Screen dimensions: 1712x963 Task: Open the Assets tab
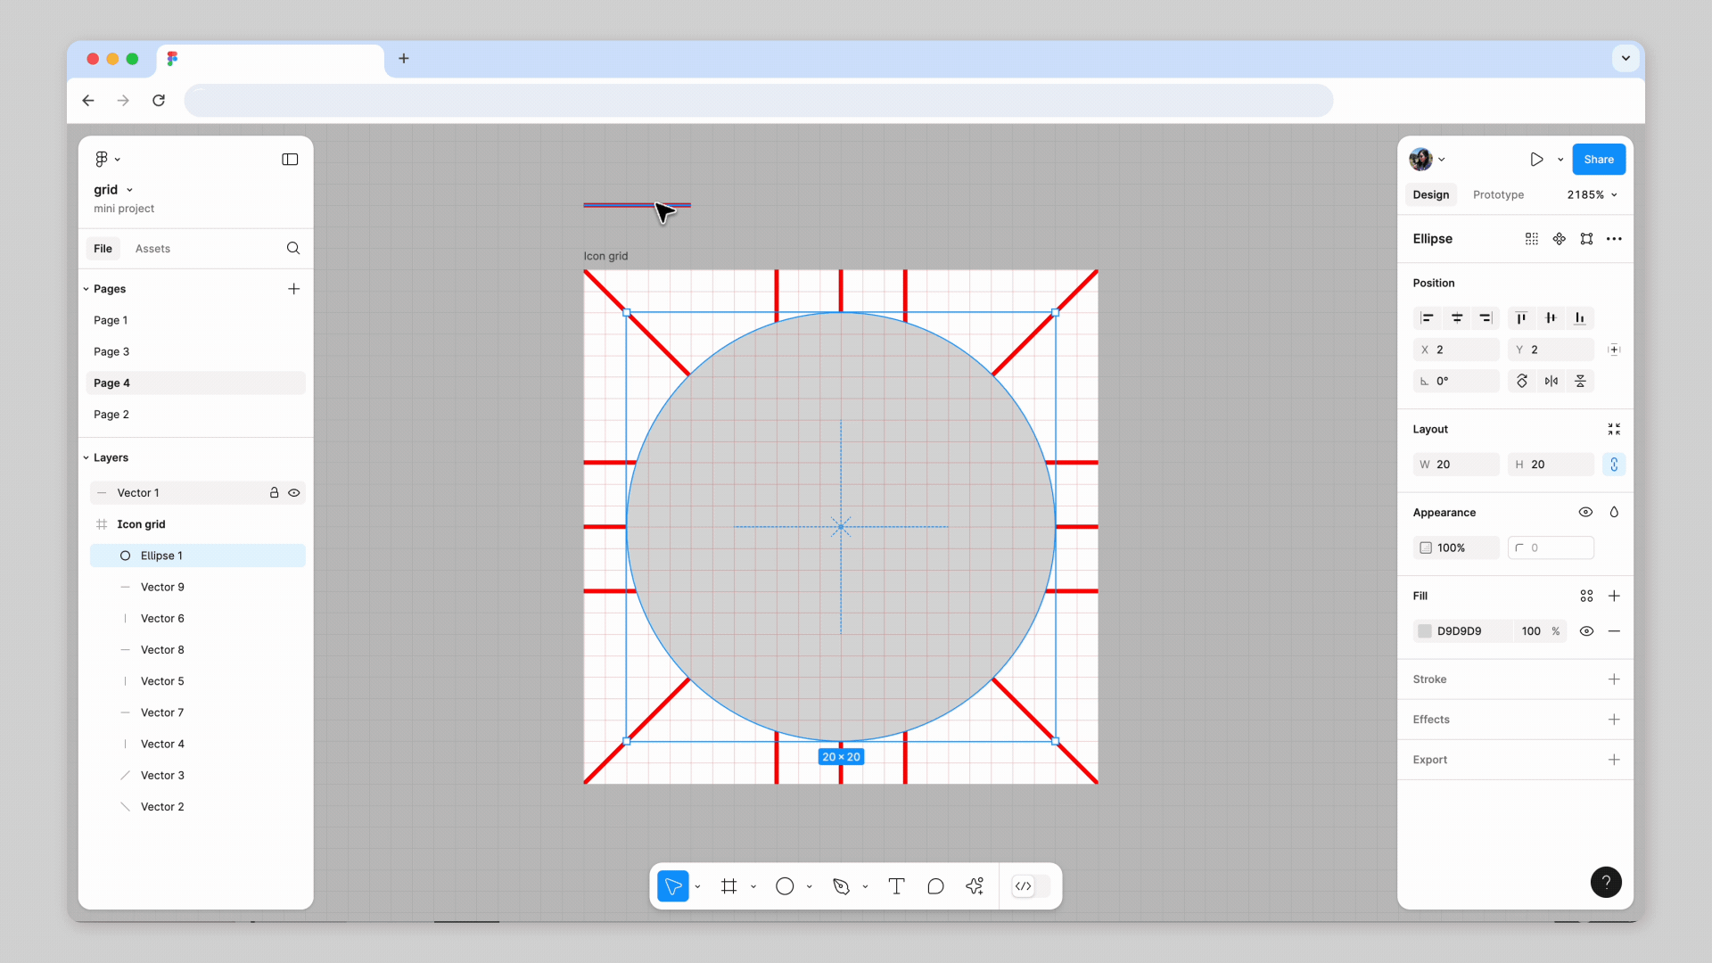[x=152, y=249]
